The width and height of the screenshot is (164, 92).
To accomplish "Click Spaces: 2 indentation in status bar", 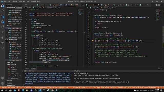I will 84,88.
